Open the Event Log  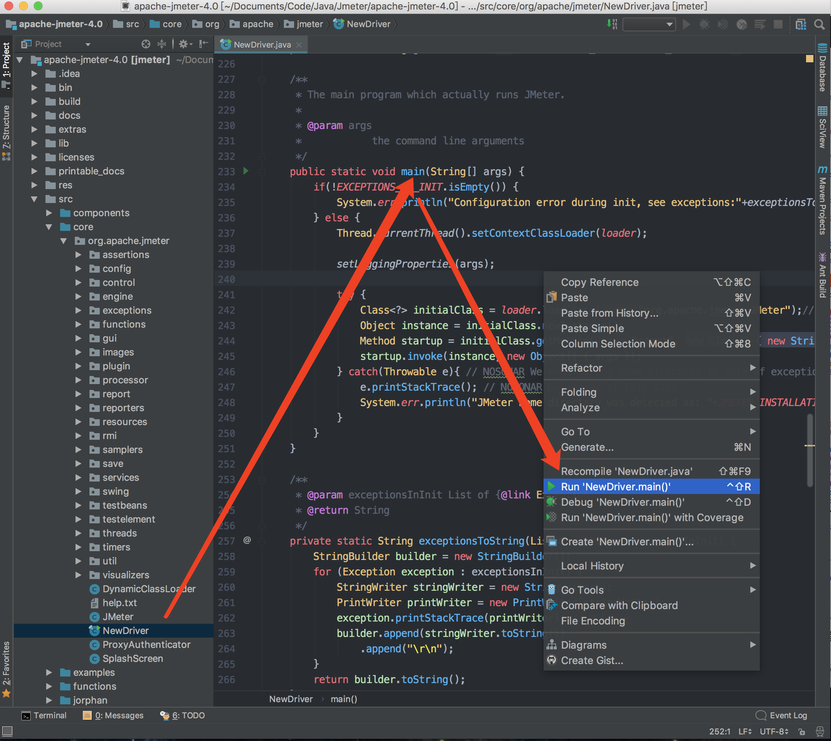click(781, 715)
